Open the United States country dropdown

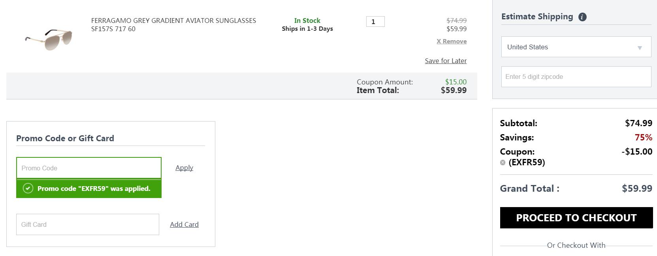coord(576,47)
